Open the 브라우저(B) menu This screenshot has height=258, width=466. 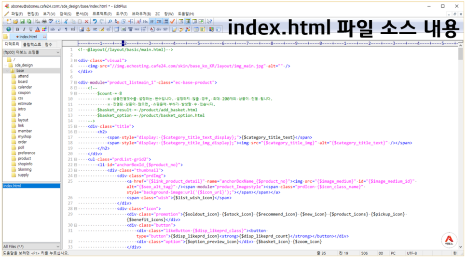[141, 14]
